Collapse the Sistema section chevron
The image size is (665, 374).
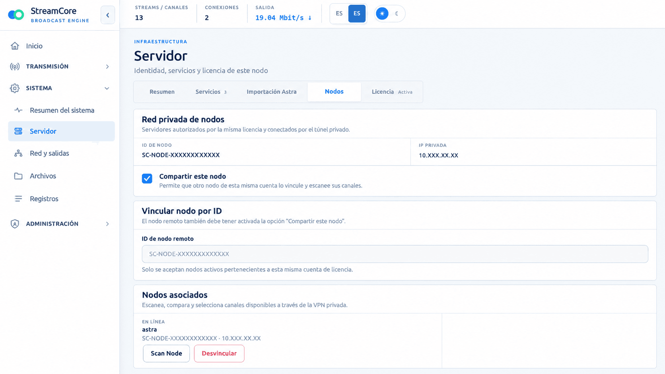pyautogui.click(x=107, y=88)
